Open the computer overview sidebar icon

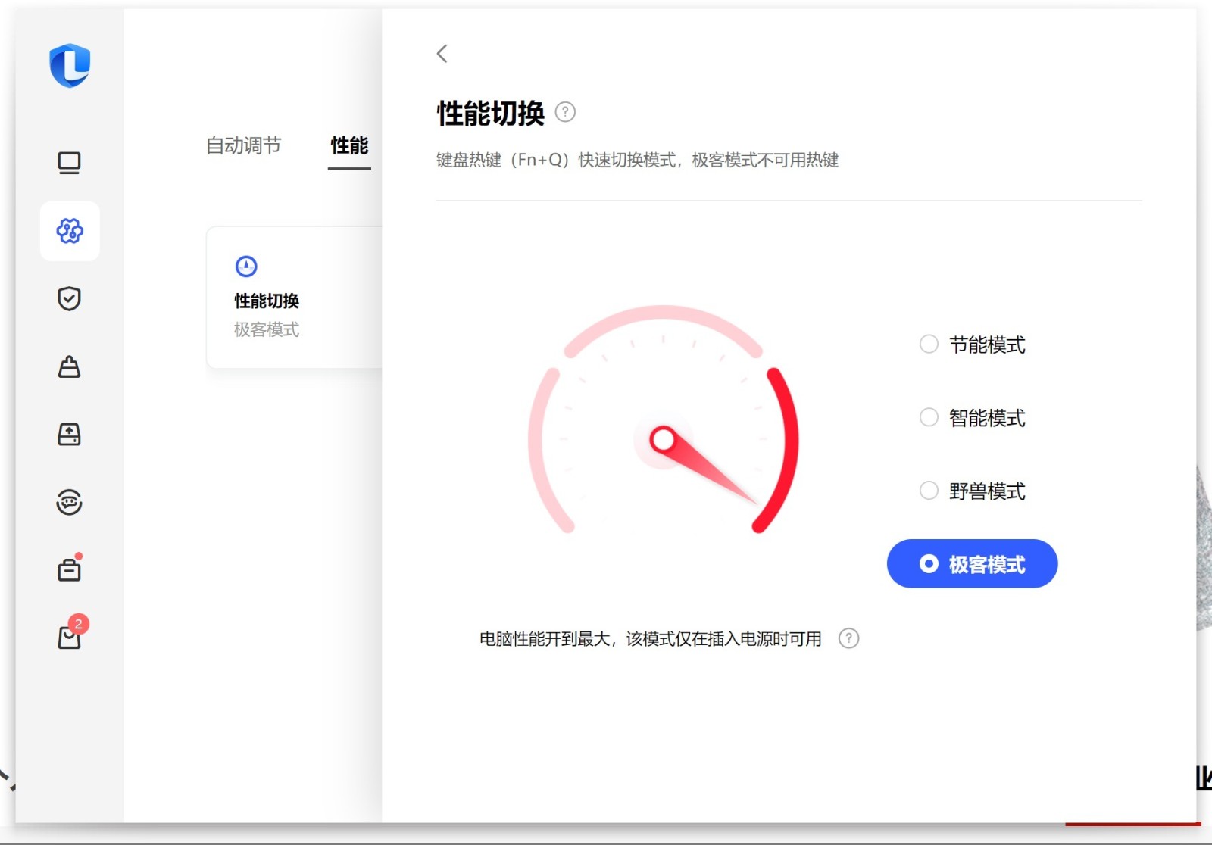[x=70, y=163]
